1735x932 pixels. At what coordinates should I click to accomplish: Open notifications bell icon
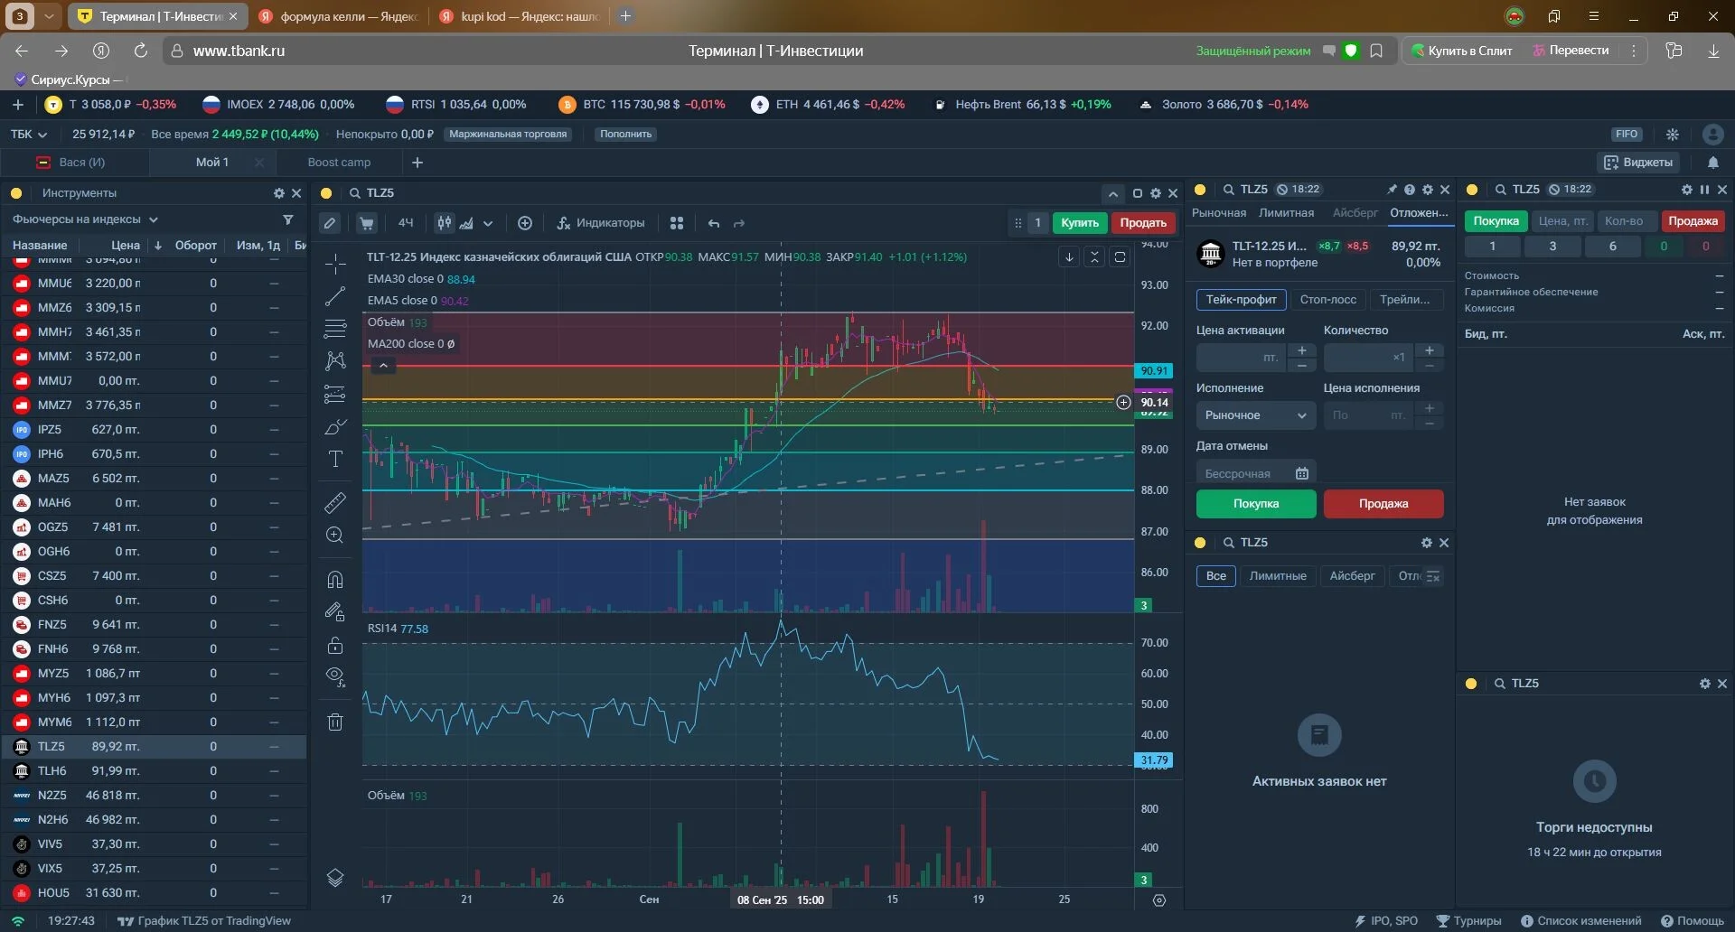click(1713, 163)
